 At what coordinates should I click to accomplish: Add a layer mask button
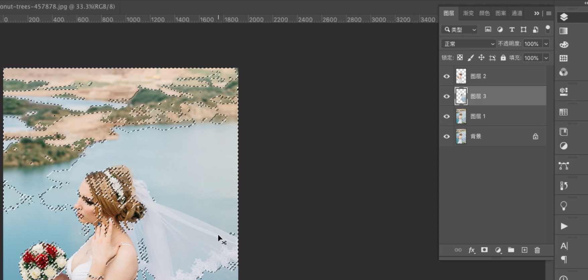tap(484, 250)
